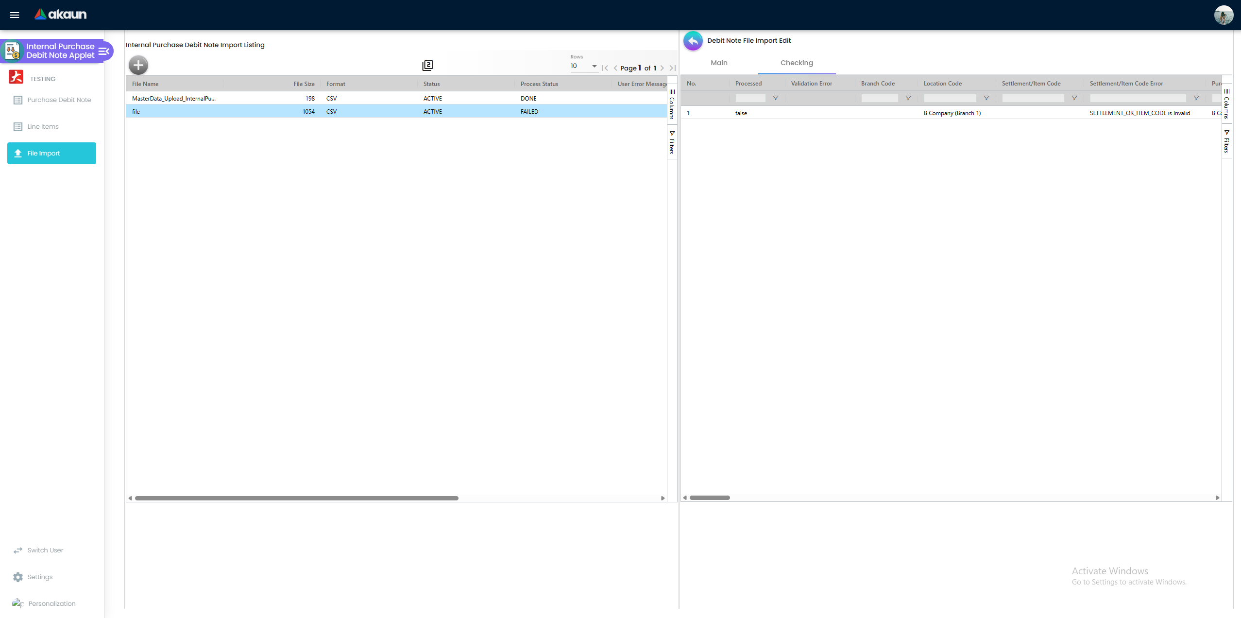Open Settings from sidebar
The image size is (1241, 618).
pos(40,577)
